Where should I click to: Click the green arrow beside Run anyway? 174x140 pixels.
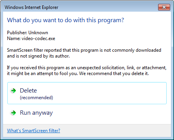[14, 113]
